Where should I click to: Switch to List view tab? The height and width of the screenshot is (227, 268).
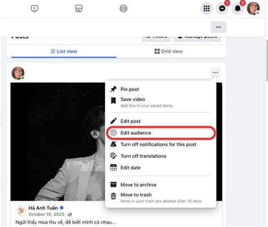[x=64, y=51]
